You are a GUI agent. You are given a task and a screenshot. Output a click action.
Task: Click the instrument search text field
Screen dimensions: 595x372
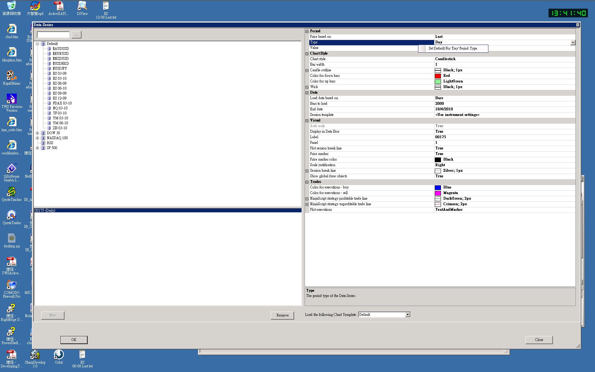tap(53, 34)
